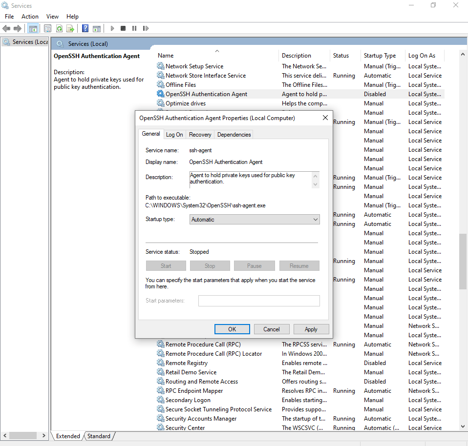Click gear icon beside RPC Endpoint Mapper
Image resolution: width=468 pixels, height=446 pixels.
coord(161,390)
